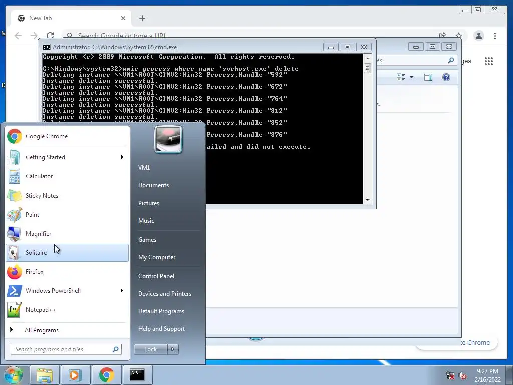Click the user account picture
Screen dimensions: 513x385
pyautogui.click(x=168, y=139)
